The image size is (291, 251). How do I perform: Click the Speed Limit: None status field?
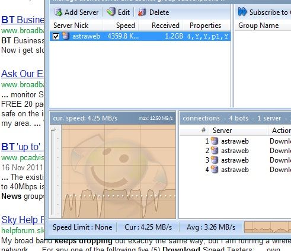point(82,227)
